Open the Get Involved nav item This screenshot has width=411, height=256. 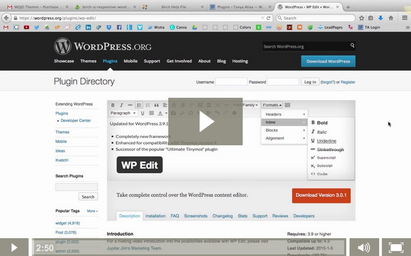click(179, 61)
